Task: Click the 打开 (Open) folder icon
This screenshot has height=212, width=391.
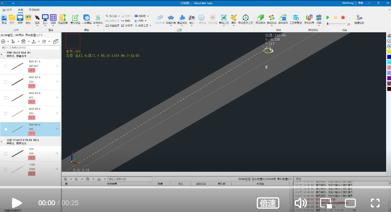Action: [x=12, y=18]
